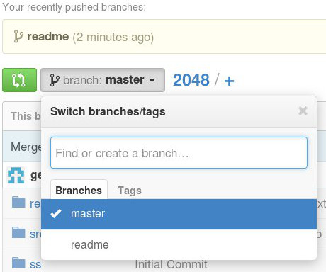The width and height of the screenshot is (326, 272).
Task: Open the ss folder link
Action: (x=35, y=265)
